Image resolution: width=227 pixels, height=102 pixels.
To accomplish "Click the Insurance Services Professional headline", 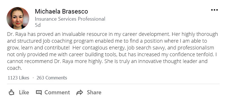I will [70, 19].
